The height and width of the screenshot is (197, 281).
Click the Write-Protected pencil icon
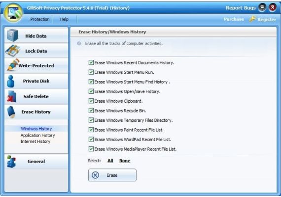(x=13, y=65)
